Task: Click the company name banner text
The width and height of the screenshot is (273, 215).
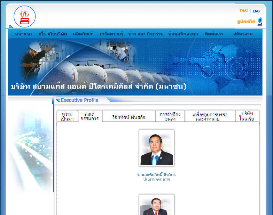Action: pyautogui.click(x=99, y=86)
